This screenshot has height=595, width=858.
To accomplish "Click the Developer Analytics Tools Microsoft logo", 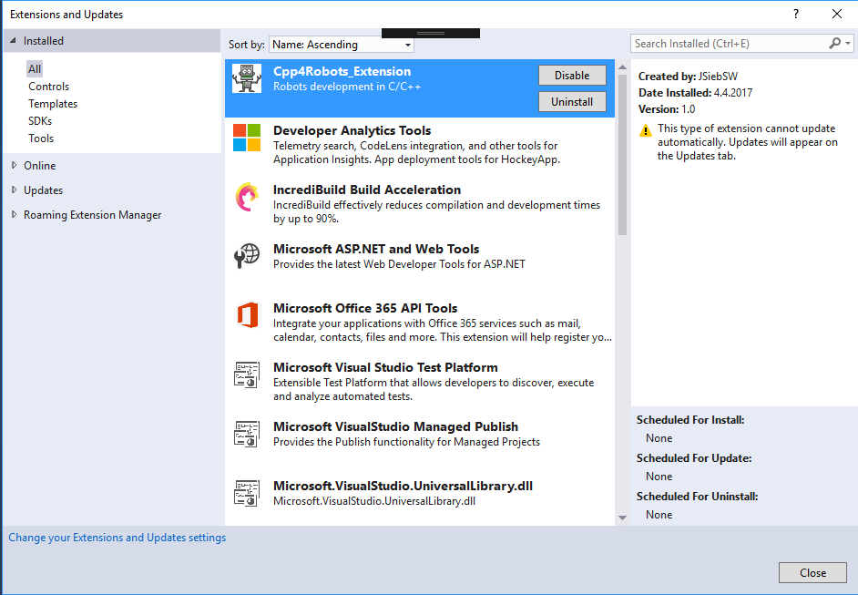I will pyautogui.click(x=246, y=138).
